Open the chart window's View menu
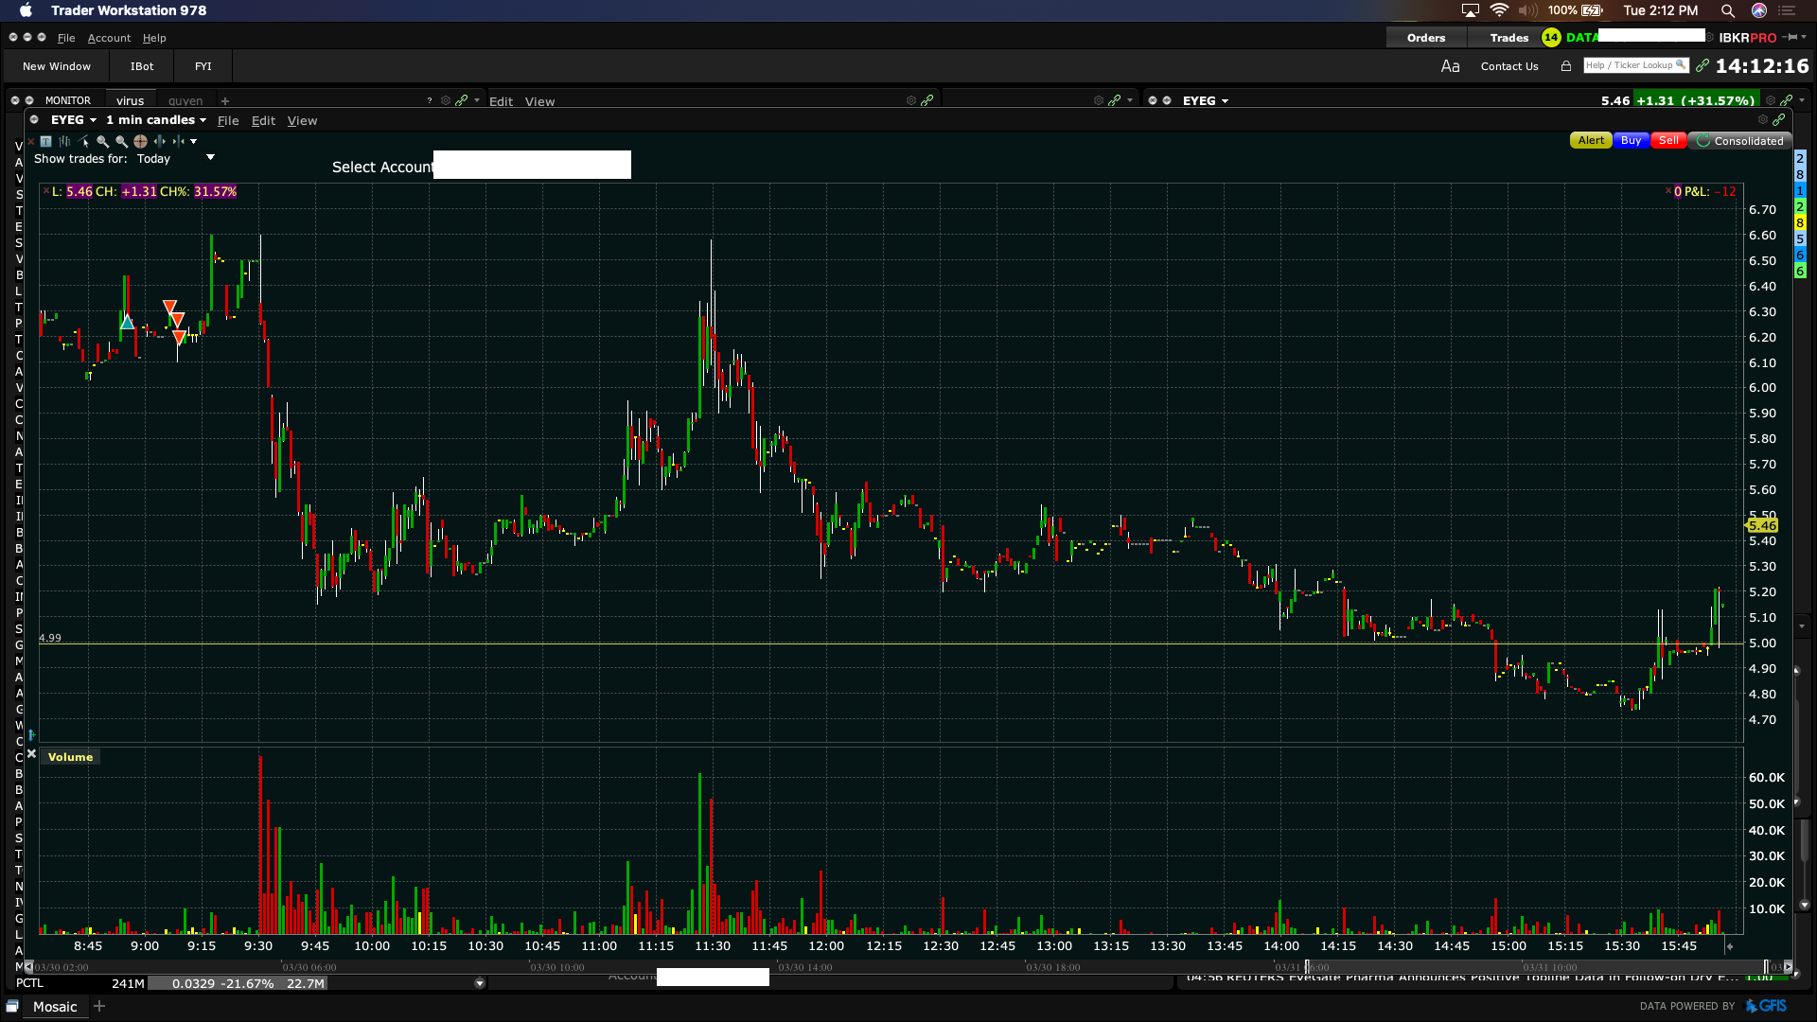The height and width of the screenshot is (1022, 1817). click(302, 121)
